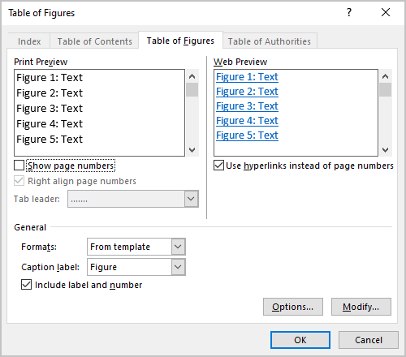The image size is (406, 357).
Task: Click the Help question mark icon
Action: [x=349, y=12]
